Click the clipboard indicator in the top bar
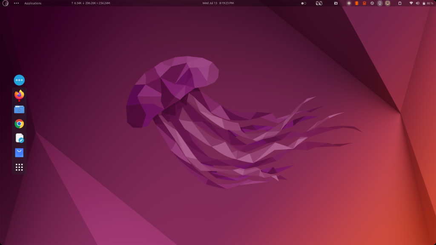 coord(399,3)
